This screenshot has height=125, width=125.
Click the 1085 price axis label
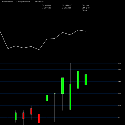(119, 69)
